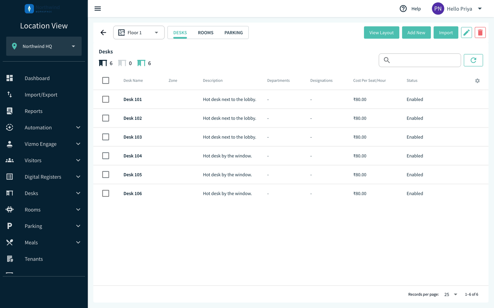Check the Desk 102 row checkbox

click(x=106, y=118)
